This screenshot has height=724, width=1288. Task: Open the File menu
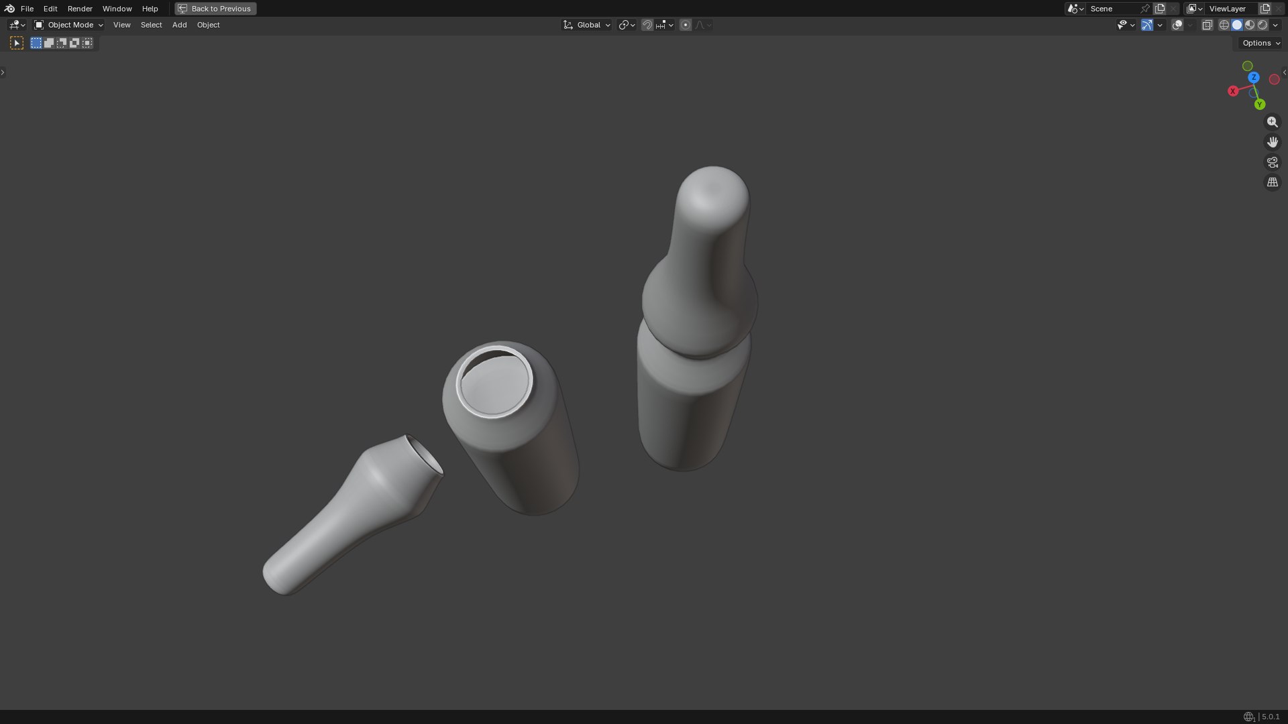click(27, 9)
